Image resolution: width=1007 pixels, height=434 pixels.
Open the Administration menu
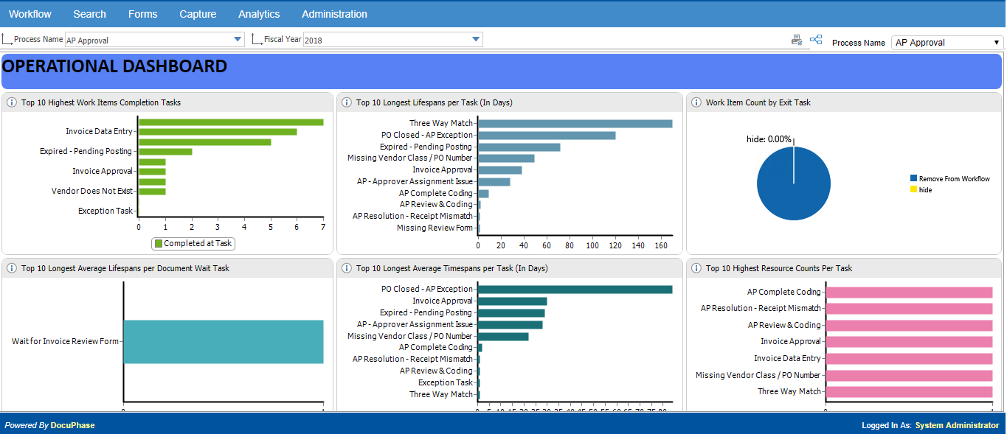point(334,14)
